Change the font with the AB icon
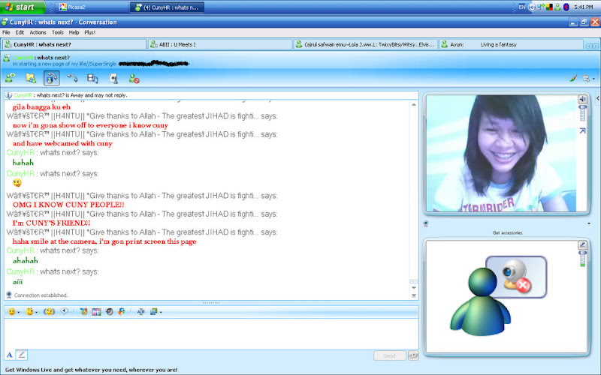The width and height of the screenshot is (601, 375). [x=140, y=311]
